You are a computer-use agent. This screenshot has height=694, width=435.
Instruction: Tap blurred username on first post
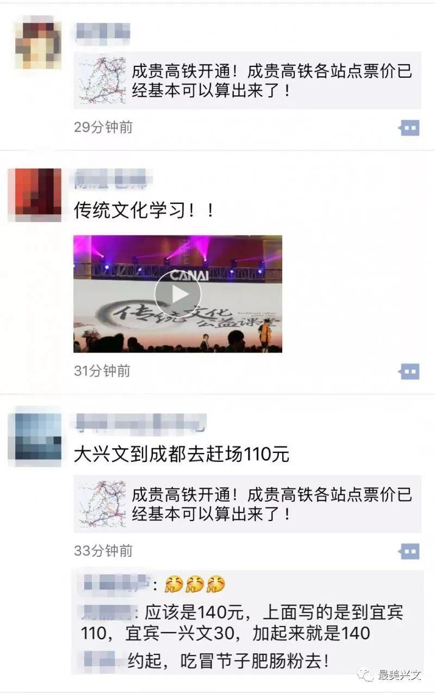pyautogui.click(x=103, y=33)
